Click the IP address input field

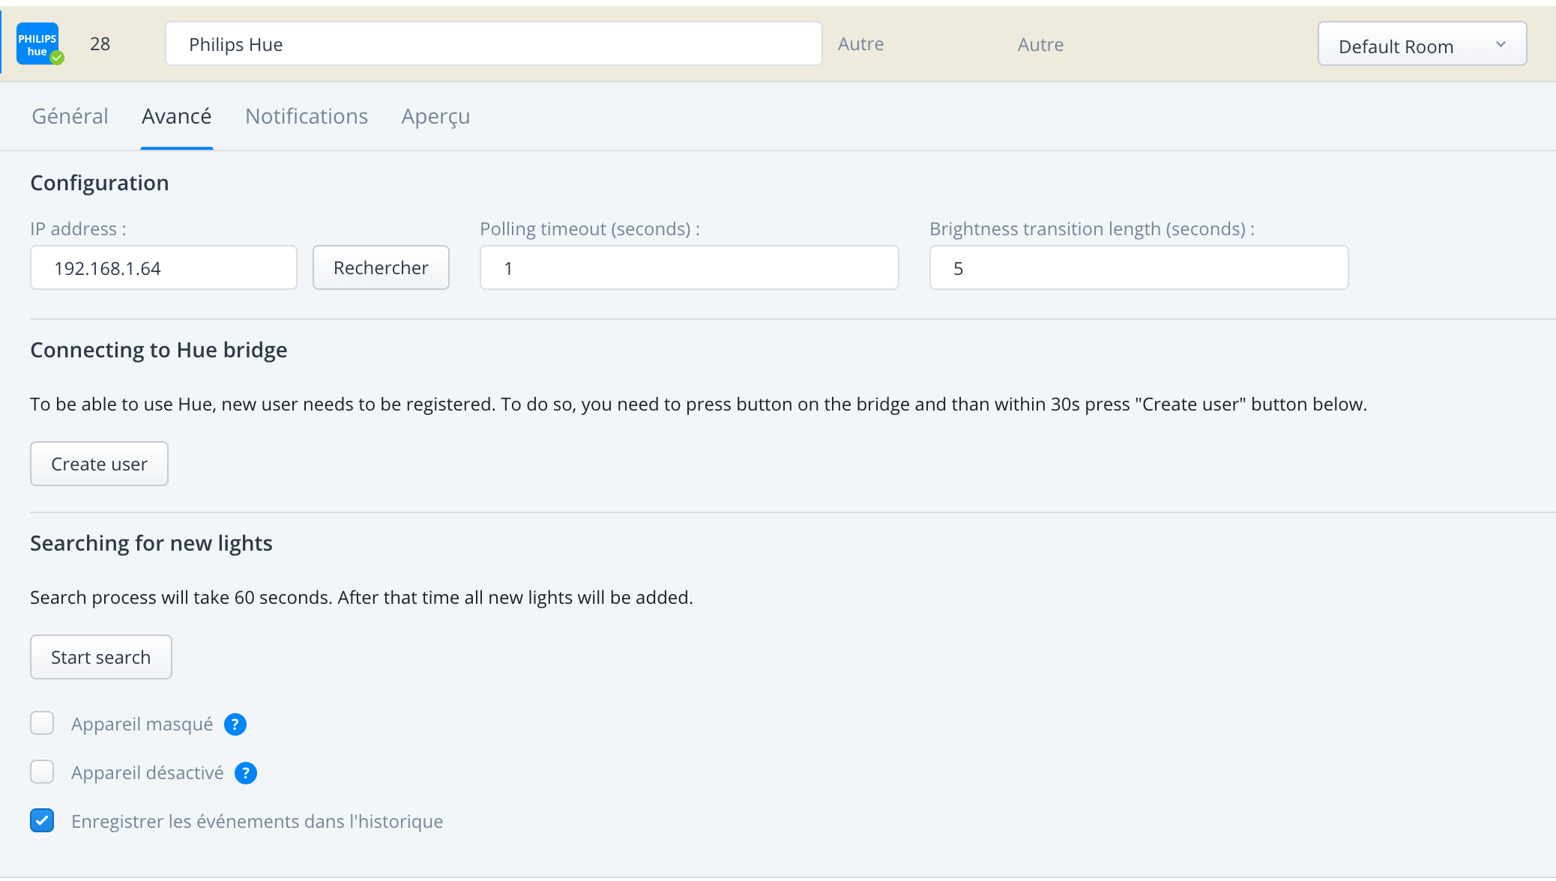163,267
